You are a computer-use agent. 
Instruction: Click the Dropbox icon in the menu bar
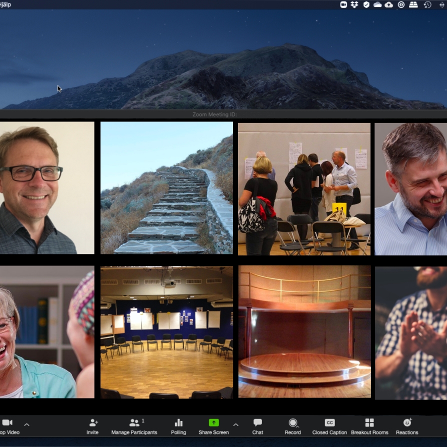pos(354,4)
